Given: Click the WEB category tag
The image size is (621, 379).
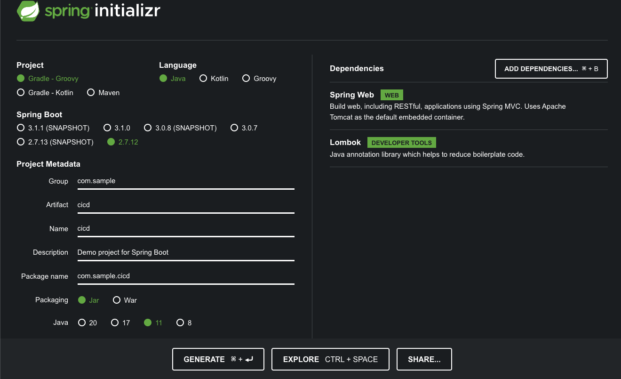Looking at the screenshot, I should click(392, 95).
